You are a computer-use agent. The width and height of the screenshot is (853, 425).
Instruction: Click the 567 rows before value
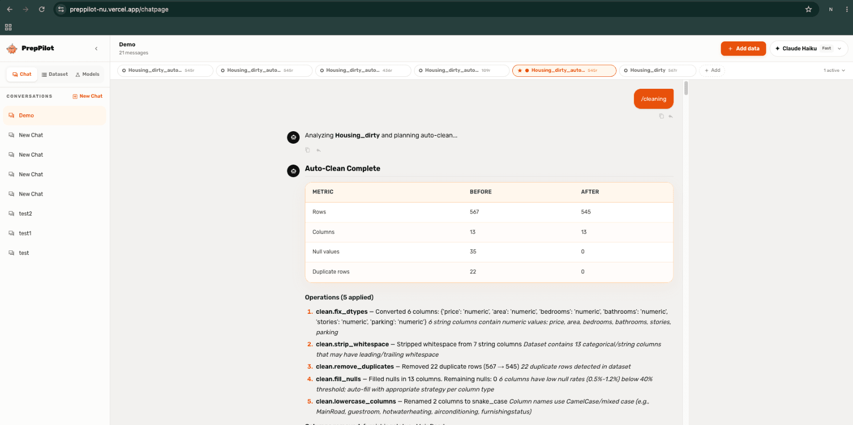pos(474,212)
